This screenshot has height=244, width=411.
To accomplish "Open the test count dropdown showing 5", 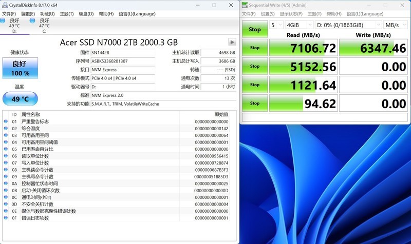I will pyautogui.click(x=276, y=25).
